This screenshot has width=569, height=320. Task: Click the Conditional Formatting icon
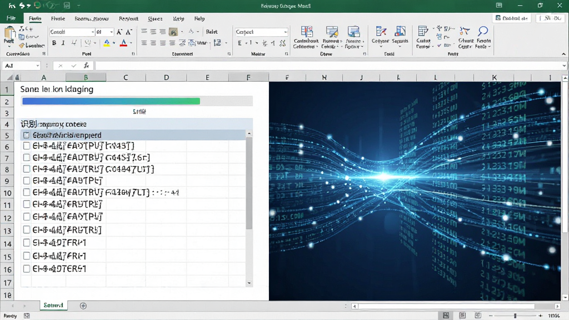307,32
